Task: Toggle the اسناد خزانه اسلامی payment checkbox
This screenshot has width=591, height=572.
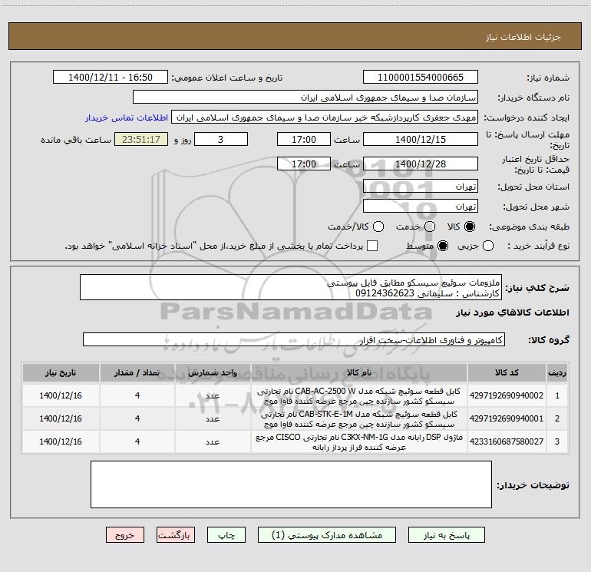Action: coord(372,246)
